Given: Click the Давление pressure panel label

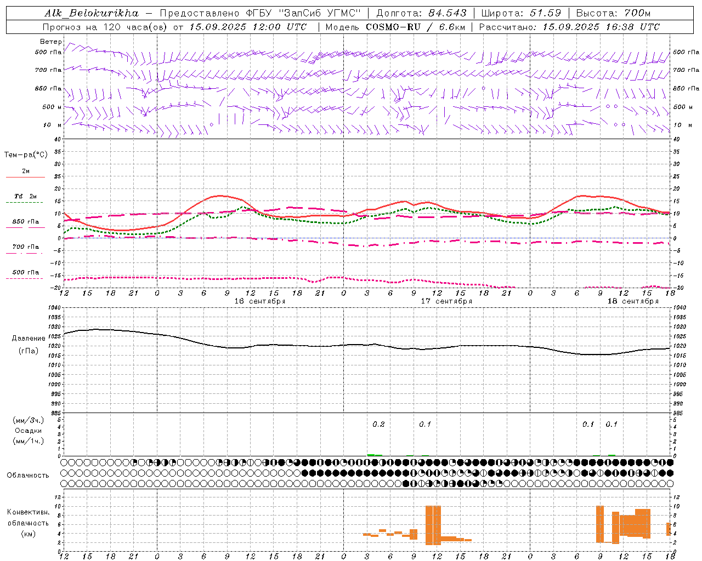Looking at the screenshot, I should coord(29,339).
